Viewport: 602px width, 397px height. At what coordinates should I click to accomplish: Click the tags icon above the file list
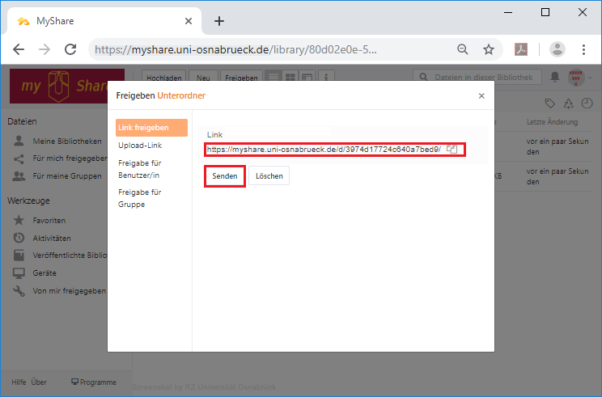[x=550, y=103]
